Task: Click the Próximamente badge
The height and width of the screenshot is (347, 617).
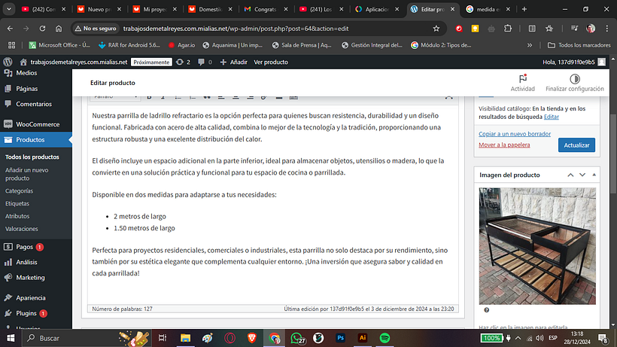Action: click(151, 62)
